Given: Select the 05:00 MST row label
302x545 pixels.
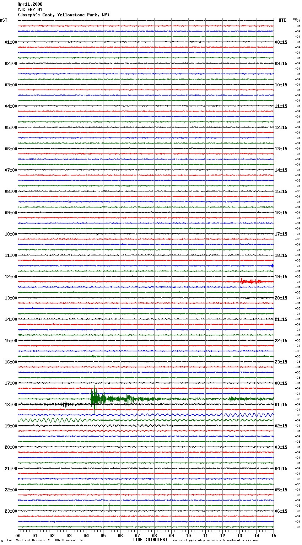Looking at the screenshot, I should 11,128.
